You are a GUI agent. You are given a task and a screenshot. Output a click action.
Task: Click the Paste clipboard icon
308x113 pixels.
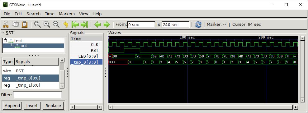25,25
